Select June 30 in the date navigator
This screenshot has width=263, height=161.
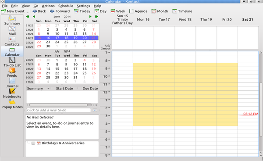pos(48,46)
